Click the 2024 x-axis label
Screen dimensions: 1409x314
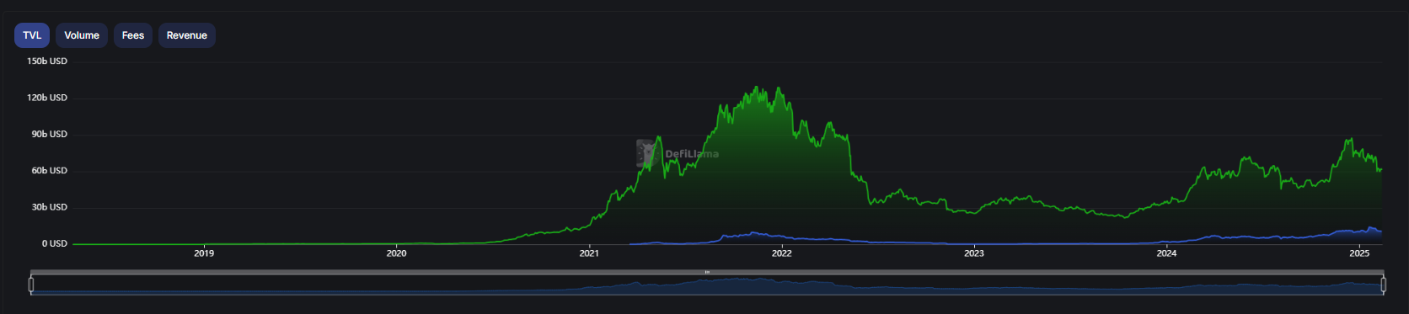coord(1166,253)
